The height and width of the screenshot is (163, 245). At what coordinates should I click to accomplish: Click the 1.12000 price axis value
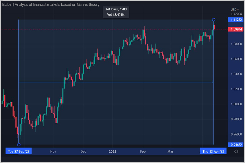236,14
